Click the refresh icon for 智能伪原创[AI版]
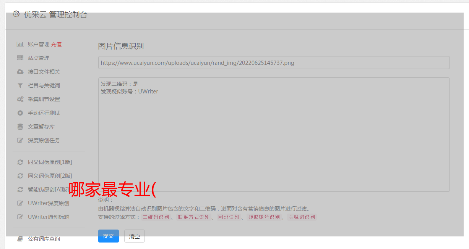 tap(20, 190)
